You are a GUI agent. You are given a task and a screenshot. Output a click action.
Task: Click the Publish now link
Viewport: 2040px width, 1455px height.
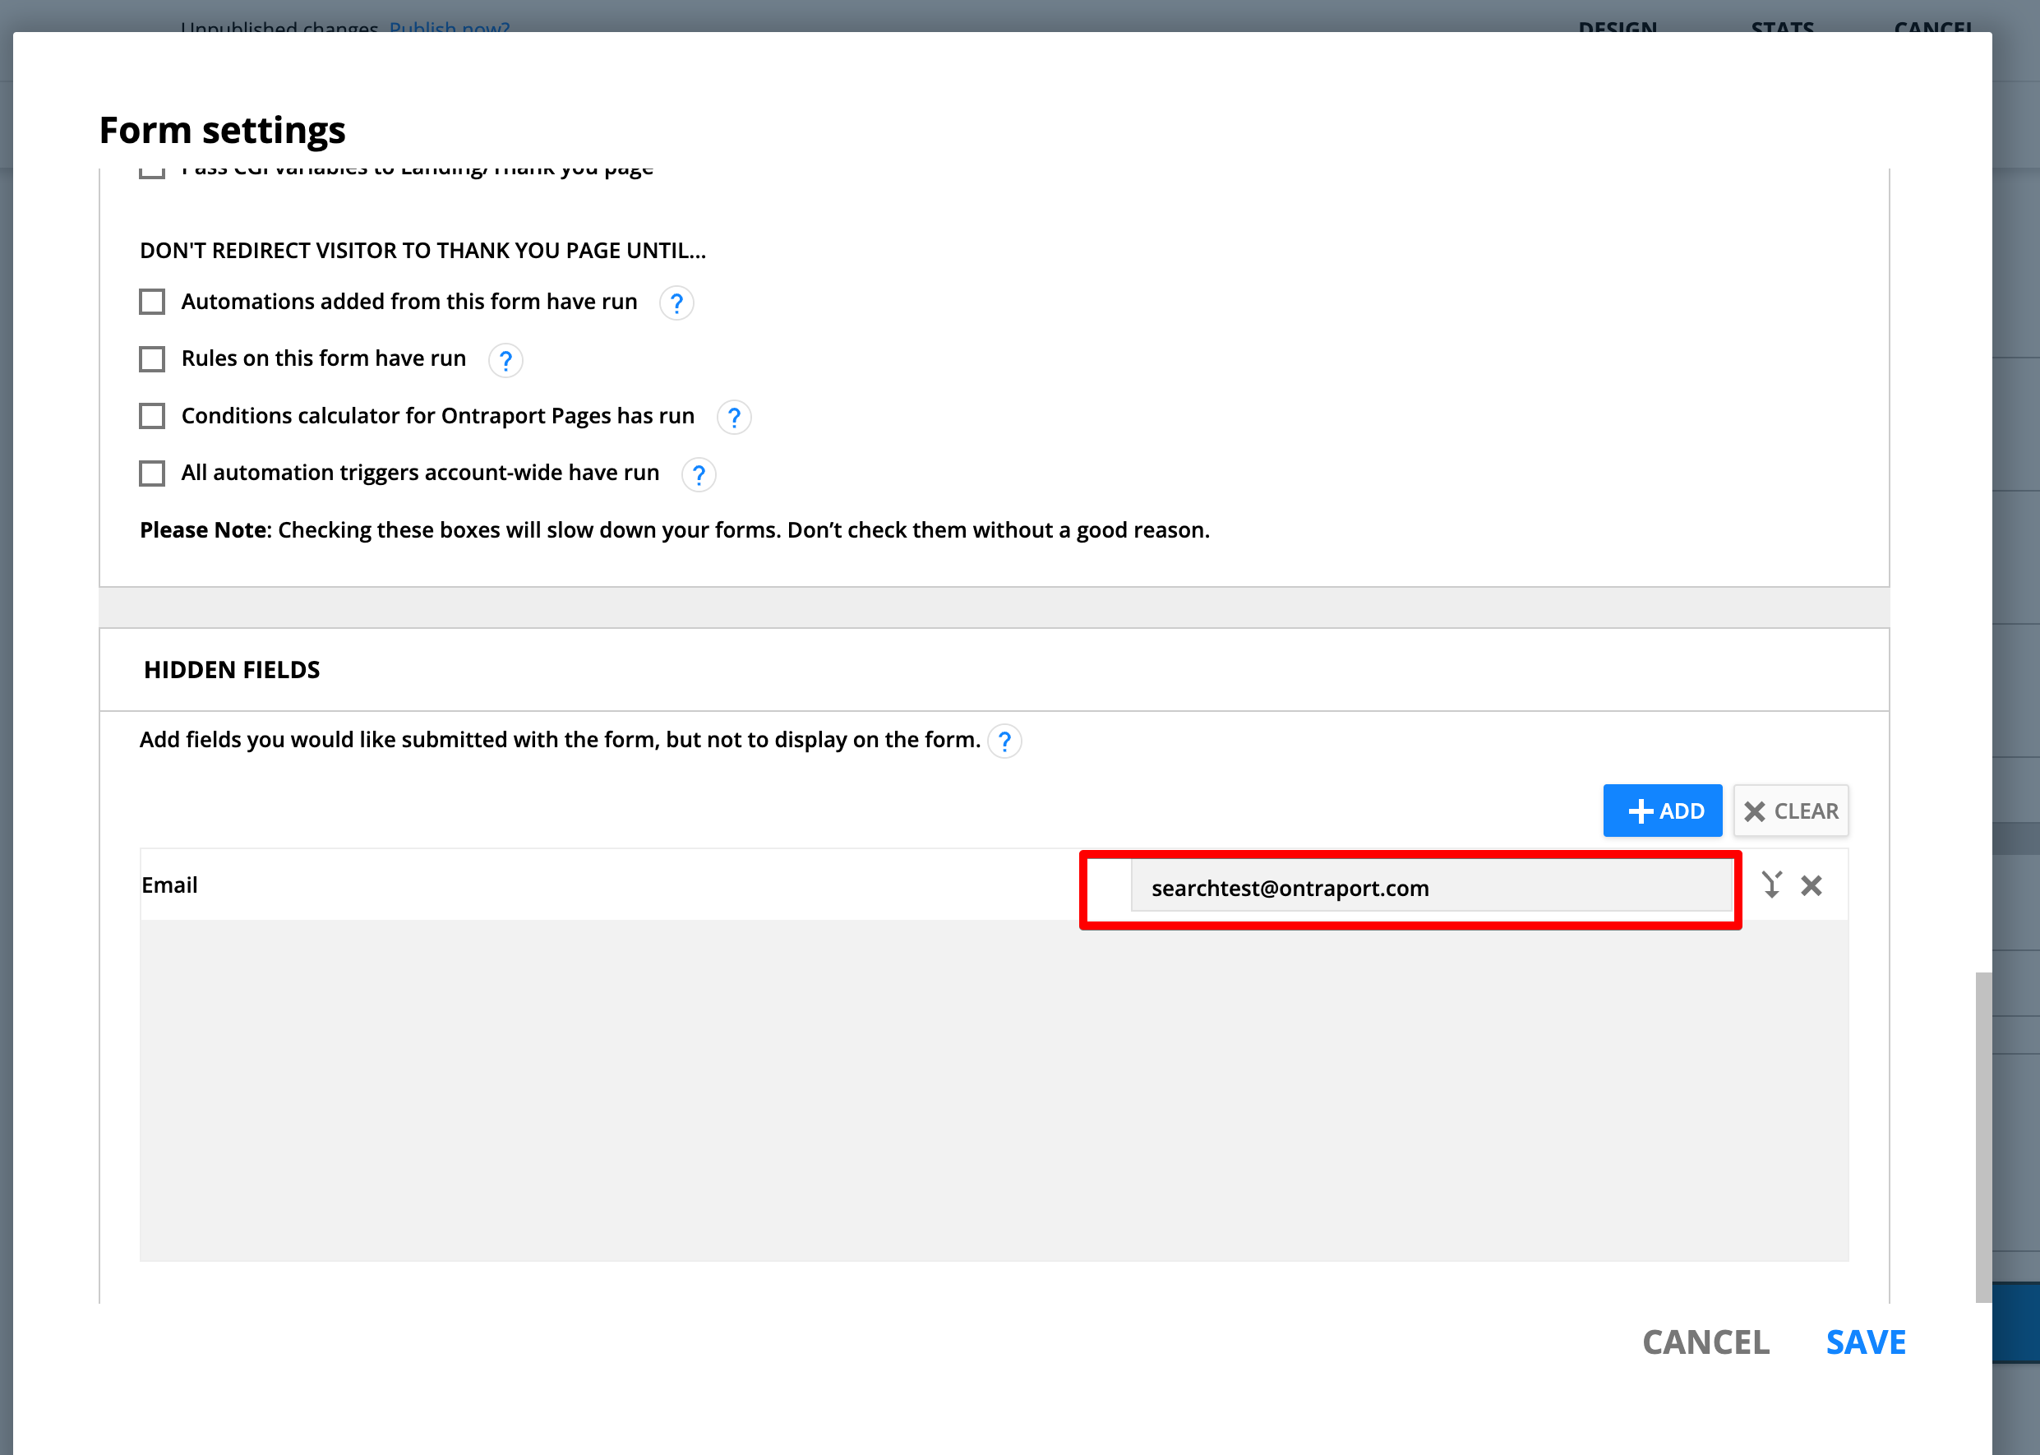449,27
